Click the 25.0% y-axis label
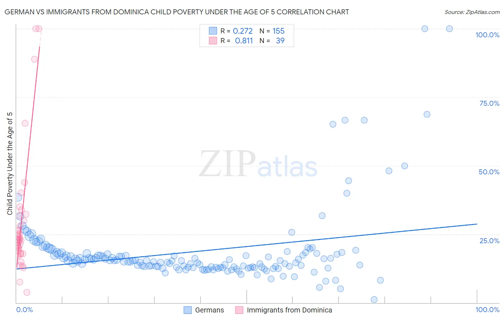This screenshot has height=320, width=504. (x=489, y=241)
